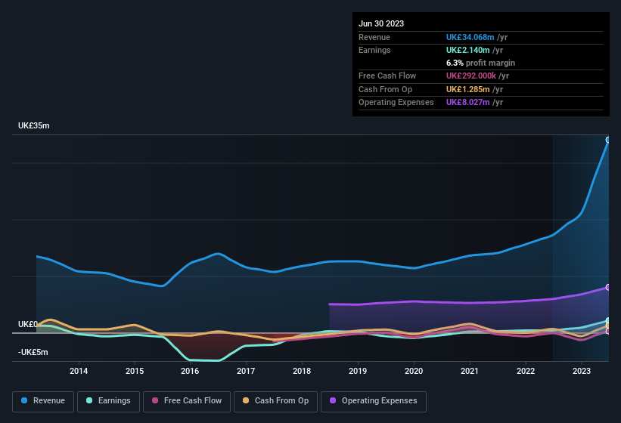The height and width of the screenshot is (423, 621).
Task: Toggle the Revenue legend button
Action: (43, 401)
